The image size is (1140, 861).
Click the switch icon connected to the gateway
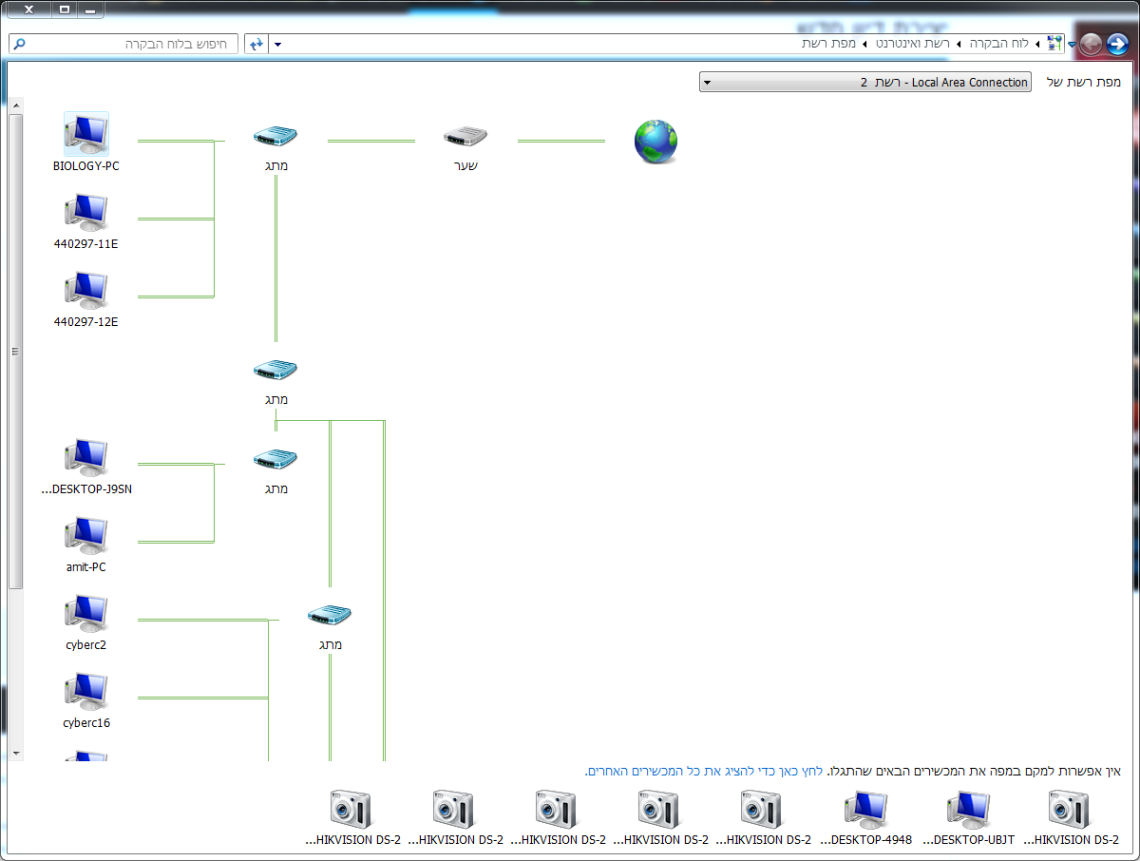275,138
